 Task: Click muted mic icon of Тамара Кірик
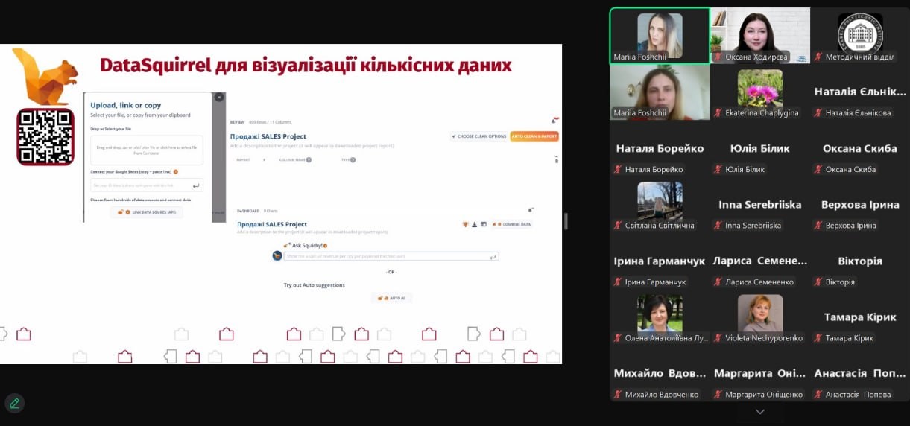(x=818, y=338)
